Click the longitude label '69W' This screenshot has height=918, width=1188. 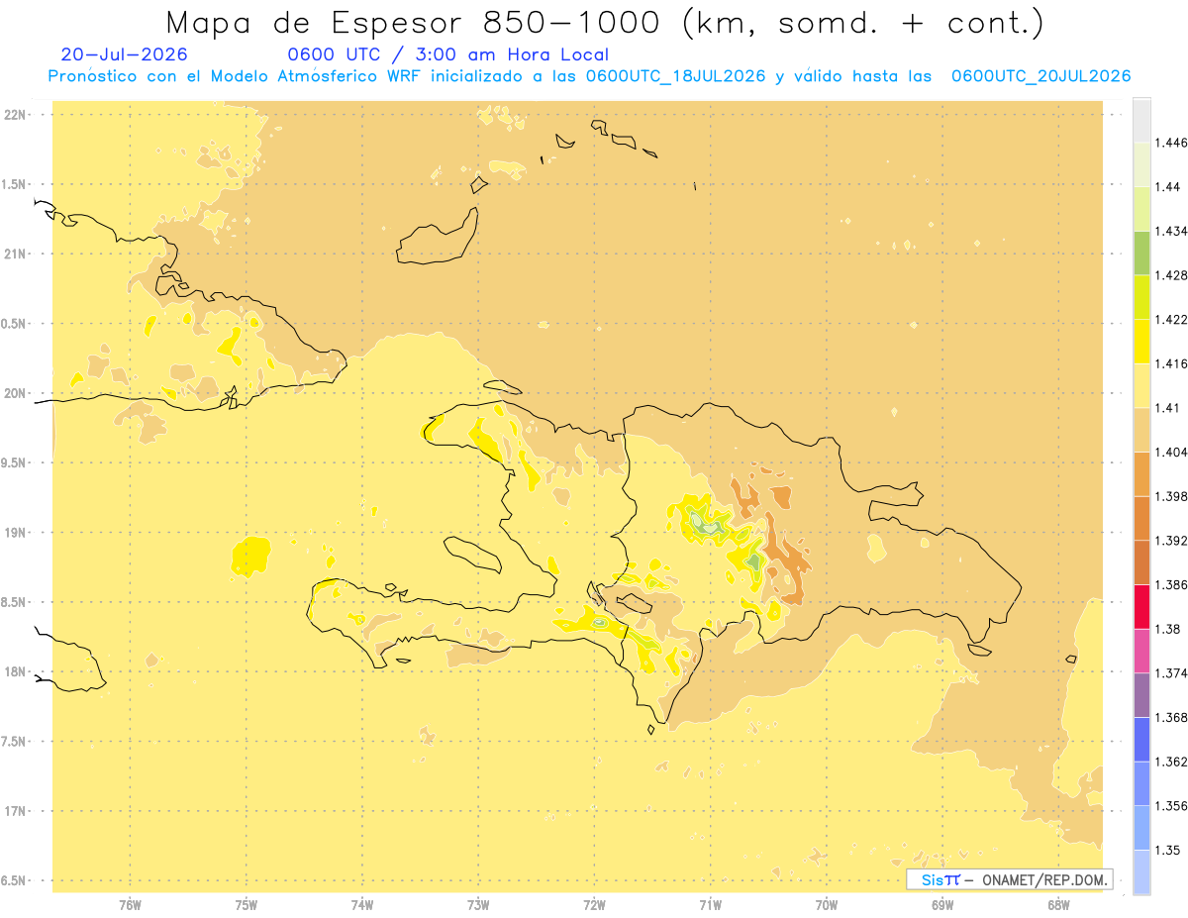942,904
